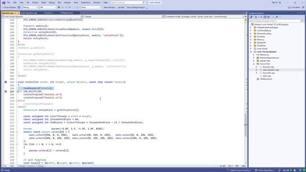
Task: Expand the CMakePredefinedTargets folder
Action: point(251,28)
